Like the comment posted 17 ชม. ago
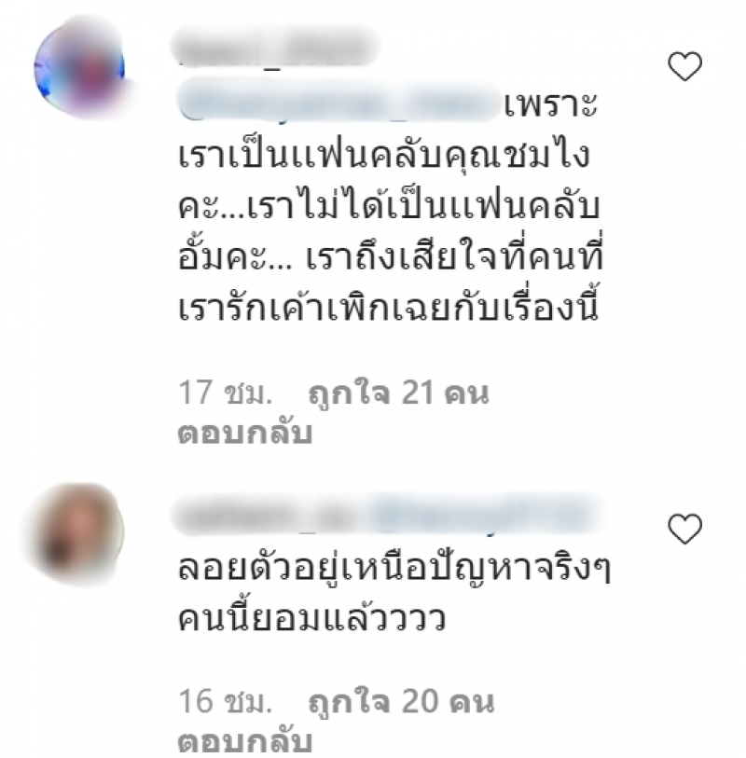The image size is (746, 758). pyautogui.click(x=684, y=66)
